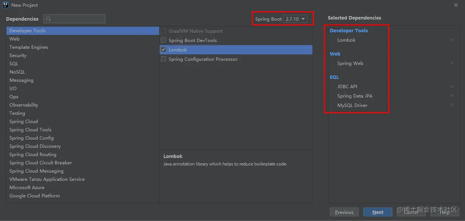Select SQL category in dependencies list
Image resolution: width=465 pixels, height=221 pixels.
(x=83, y=64)
